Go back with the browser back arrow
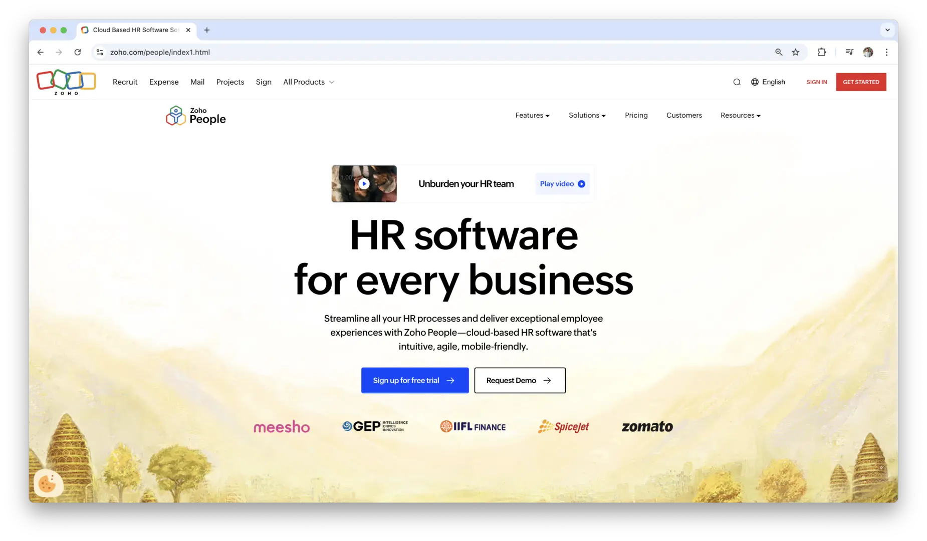Image resolution: width=927 pixels, height=541 pixels. pyautogui.click(x=41, y=52)
